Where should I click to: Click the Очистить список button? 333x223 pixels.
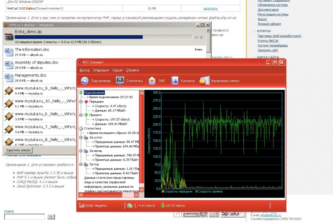(18, 150)
